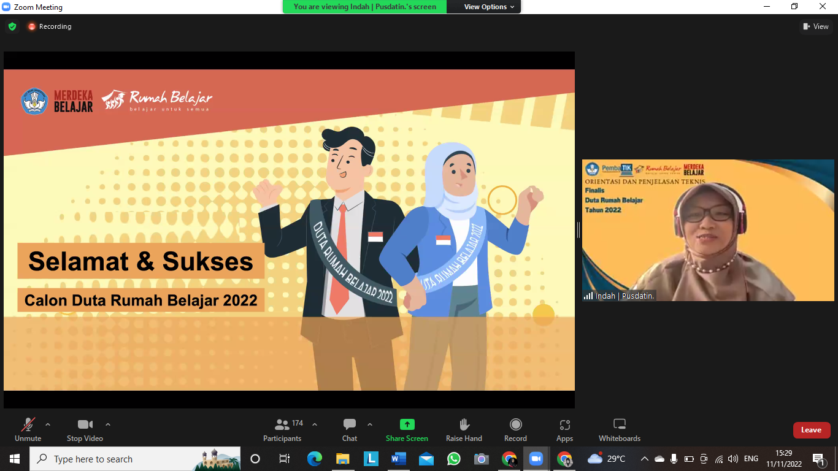Start Record of meeting

point(515,430)
